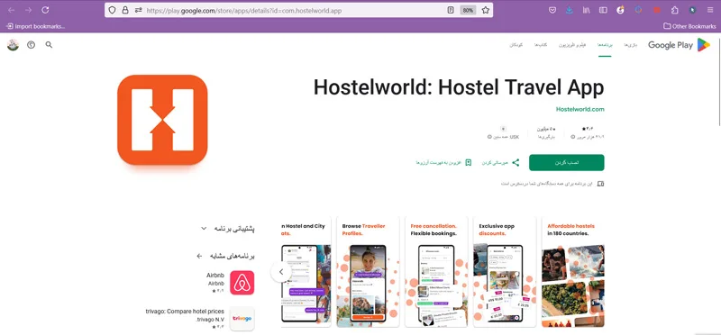Open Google Play help question icon
The image size is (721, 335).
[31, 45]
